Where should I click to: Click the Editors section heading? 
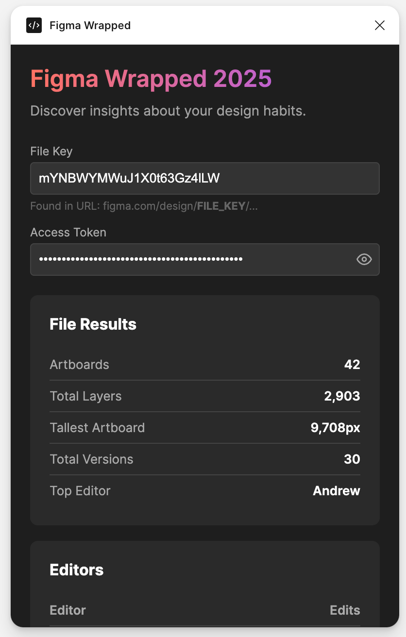click(77, 570)
